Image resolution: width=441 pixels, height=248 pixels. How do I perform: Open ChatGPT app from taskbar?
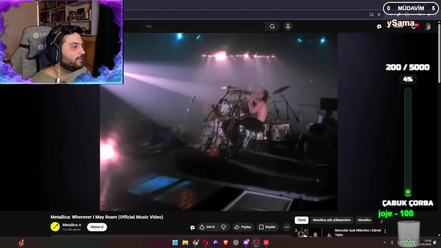(236, 242)
